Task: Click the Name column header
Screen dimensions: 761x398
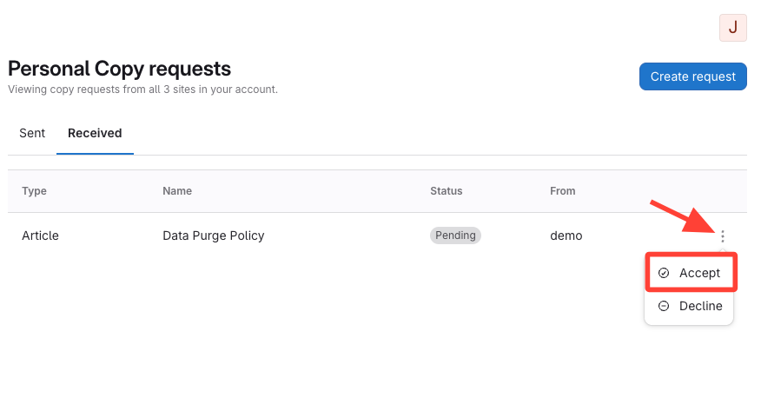Action: point(177,190)
